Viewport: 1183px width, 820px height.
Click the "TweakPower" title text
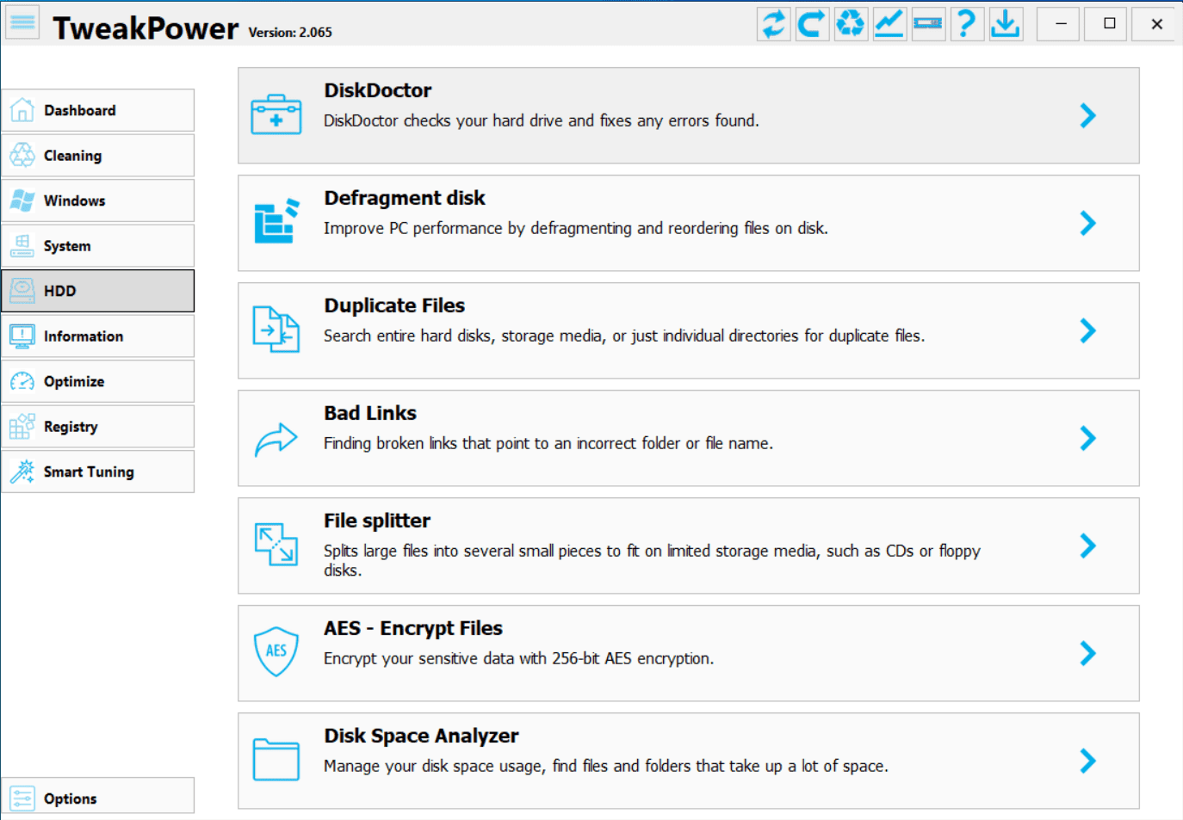click(146, 28)
